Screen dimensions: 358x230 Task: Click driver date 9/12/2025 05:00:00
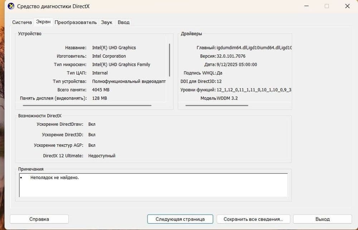[x=237, y=64]
